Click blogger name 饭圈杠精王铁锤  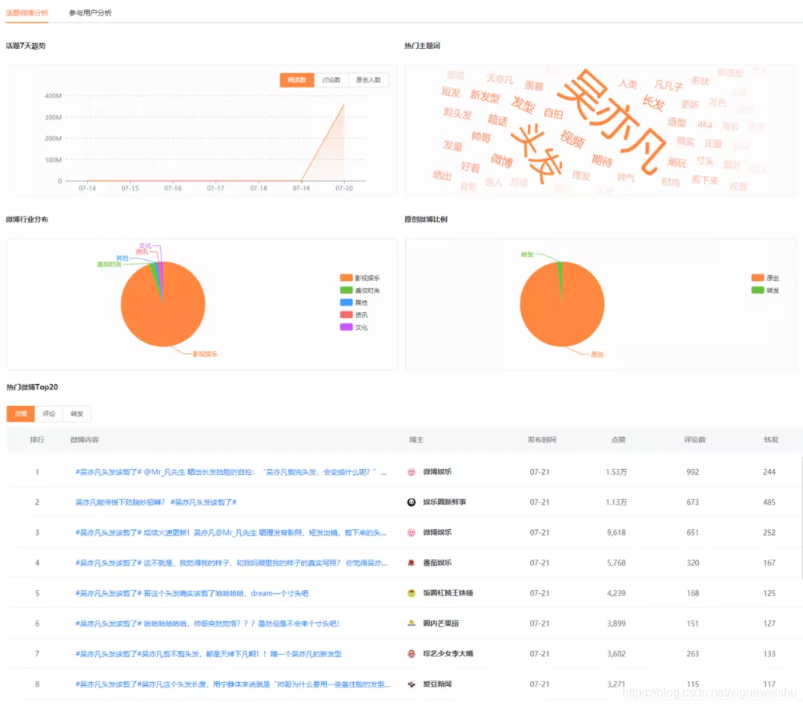pyautogui.click(x=448, y=593)
